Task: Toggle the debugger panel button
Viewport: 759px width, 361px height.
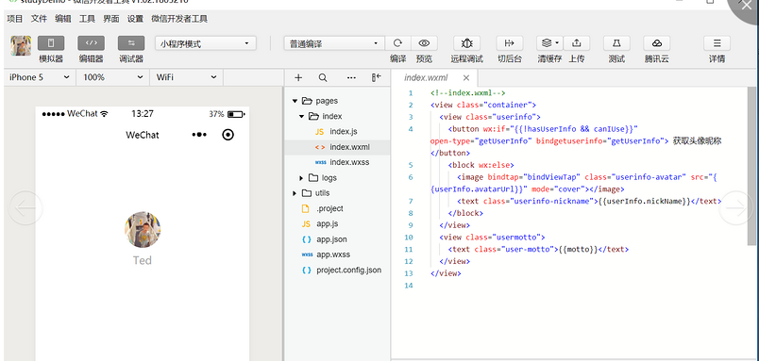Action: (131, 43)
